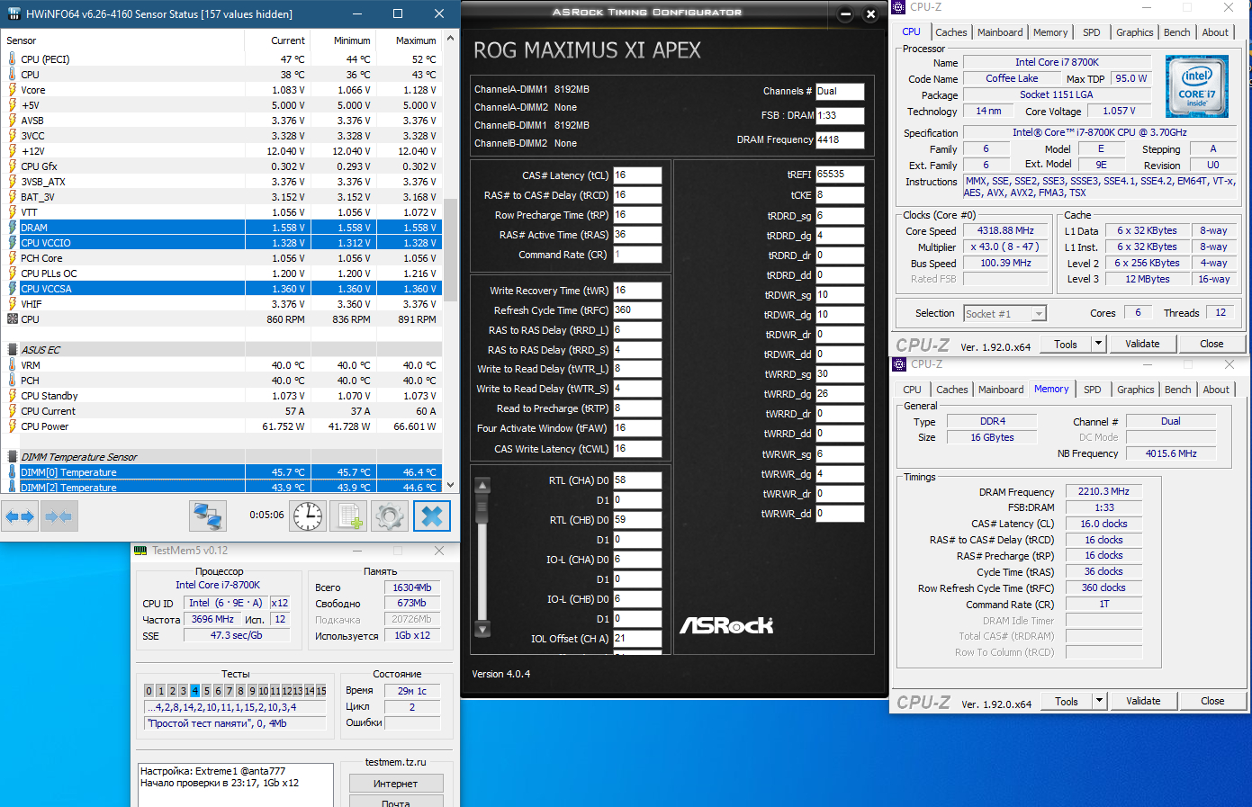Screen dimensions: 1252x807
Task: Click thermometer icon beside CPU (PECI)
Action: 13,59
